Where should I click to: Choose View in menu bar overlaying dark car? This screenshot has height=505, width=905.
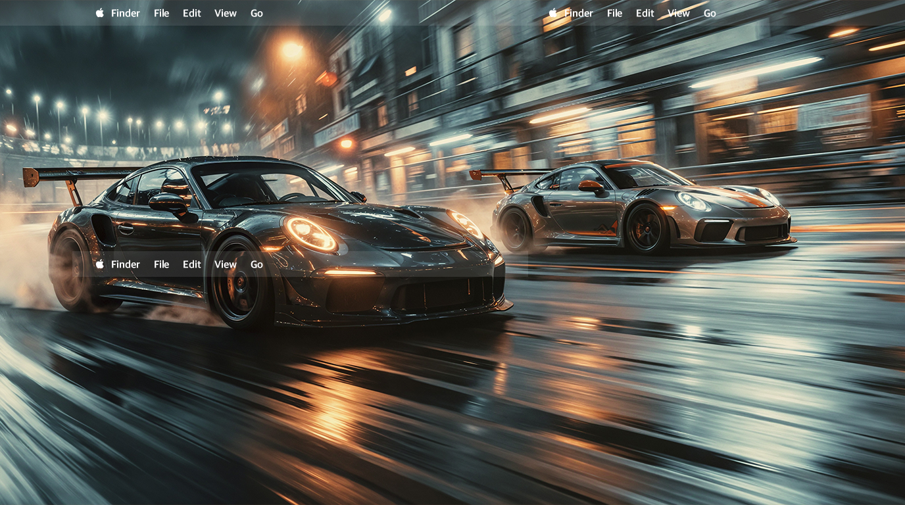click(x=226, y=264)
